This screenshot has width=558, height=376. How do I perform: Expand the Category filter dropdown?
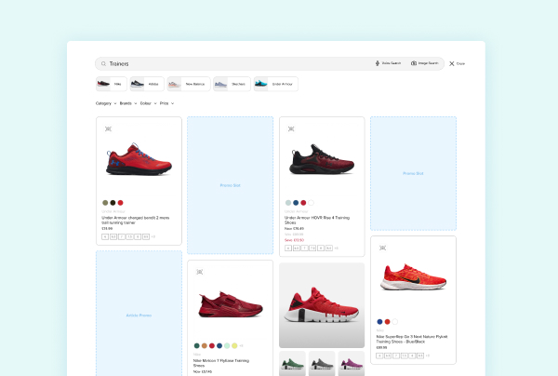click(106, 103)
